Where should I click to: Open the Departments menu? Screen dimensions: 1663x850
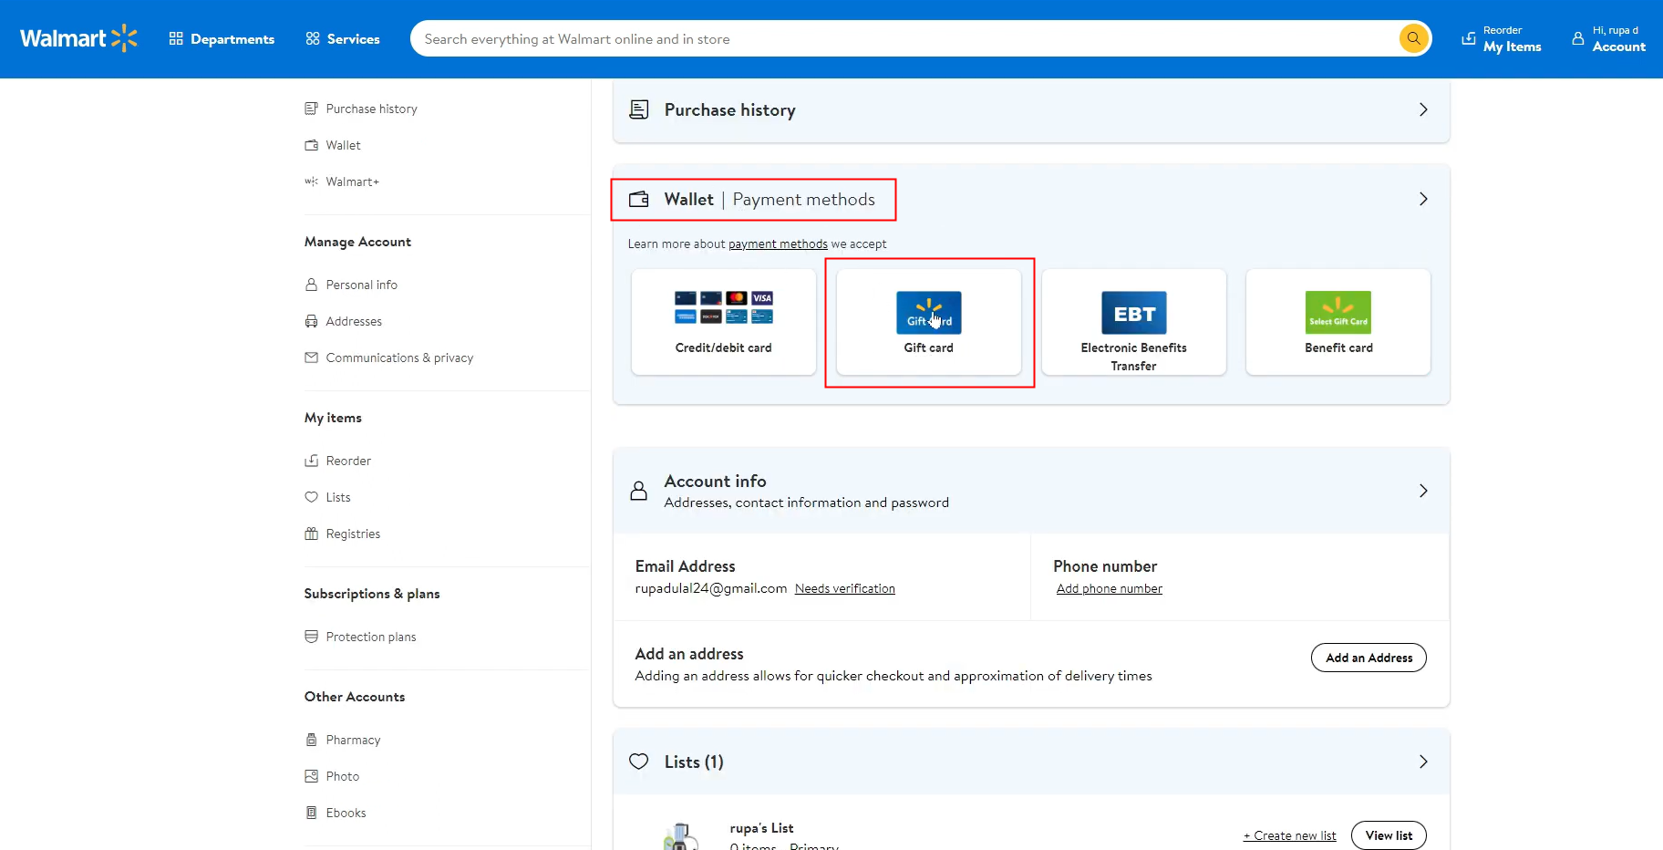pos(222,39)
